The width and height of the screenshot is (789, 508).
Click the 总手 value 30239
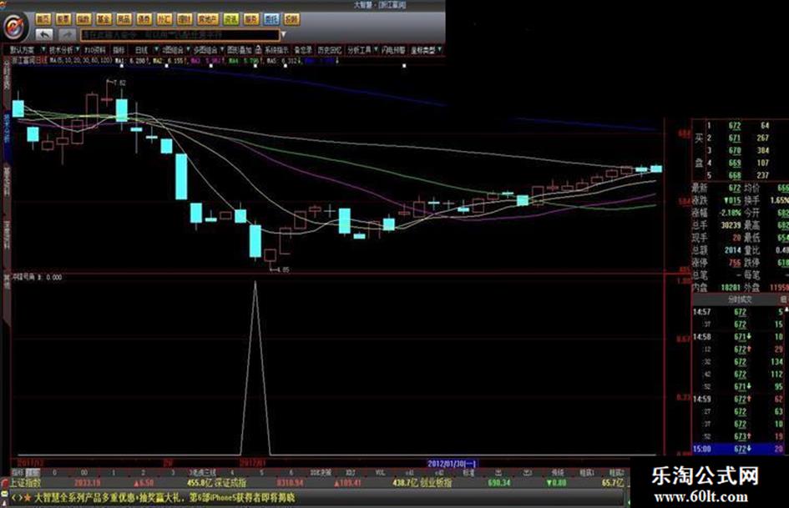pyautogui.click(x=731, y=225)
